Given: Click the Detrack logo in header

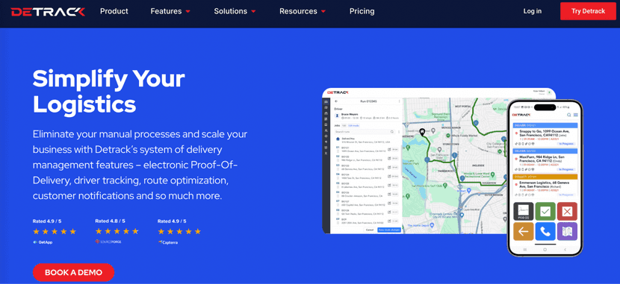Looking at the screenshot, I should coord(48,12).
